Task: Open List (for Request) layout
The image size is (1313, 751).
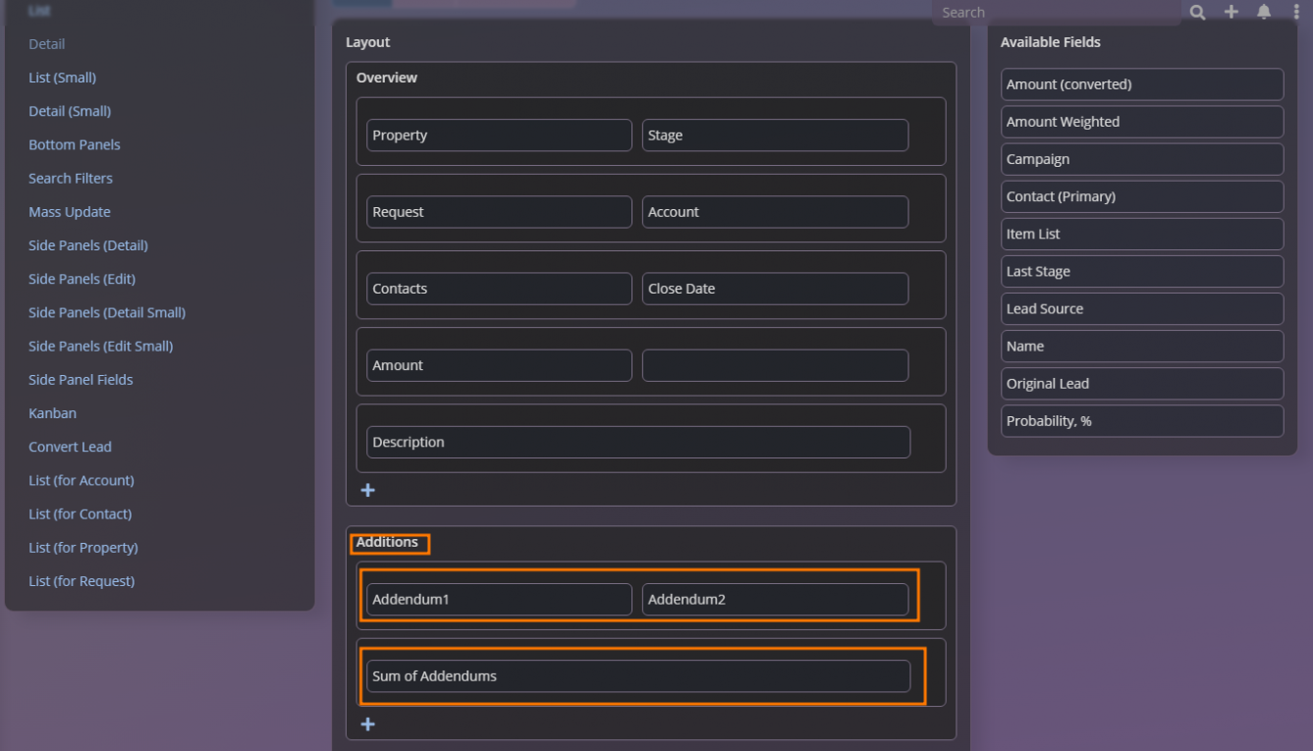Action: (82, 581)
